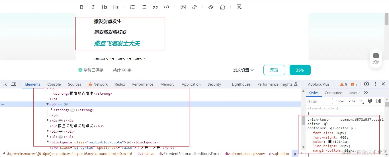Insert a hyperlink from the toolbar
The image size is (389, 157).
[195, 7]
